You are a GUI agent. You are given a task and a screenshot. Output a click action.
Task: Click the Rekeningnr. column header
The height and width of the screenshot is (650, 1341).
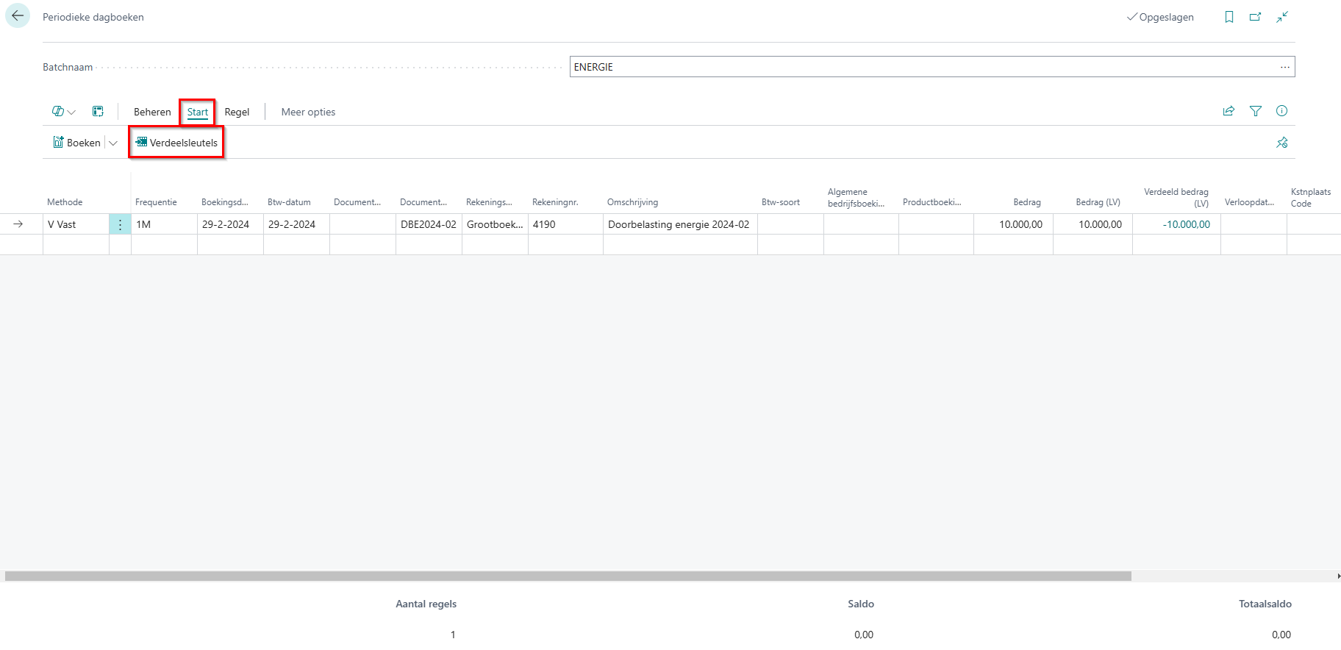(x=555, y=202)
